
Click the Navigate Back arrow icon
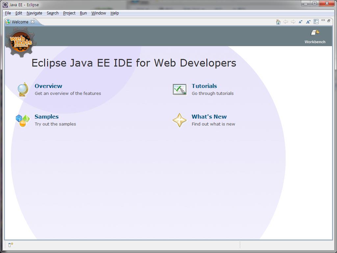pos(285,22)
